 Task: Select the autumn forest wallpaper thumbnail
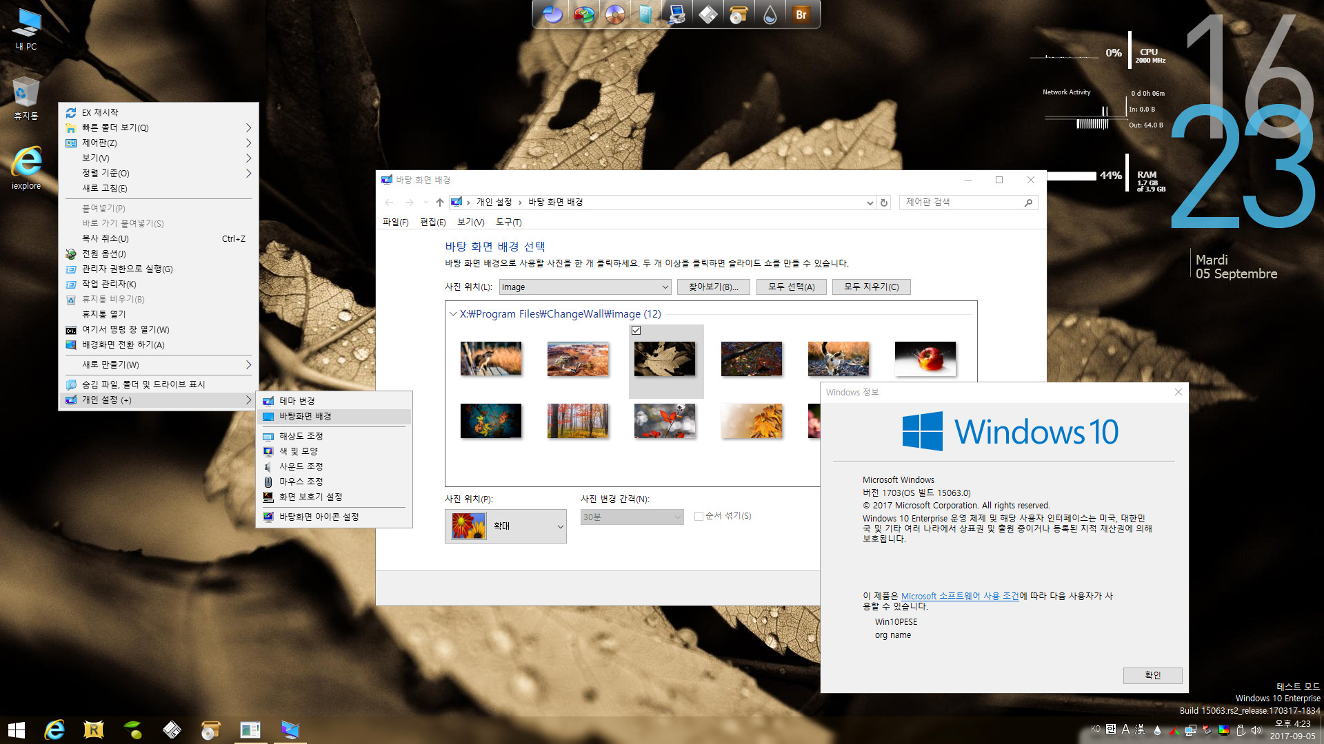[578, 421]
